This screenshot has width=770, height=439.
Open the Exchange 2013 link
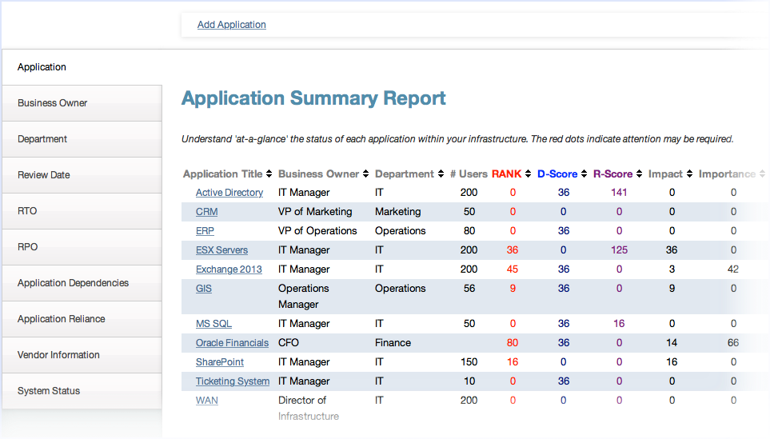229,269
